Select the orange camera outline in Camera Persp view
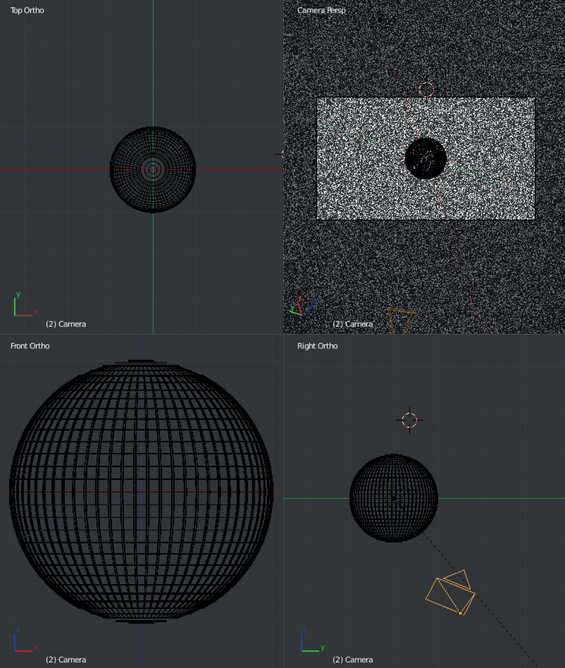The image size is (565, 668). tap(402, 321)
